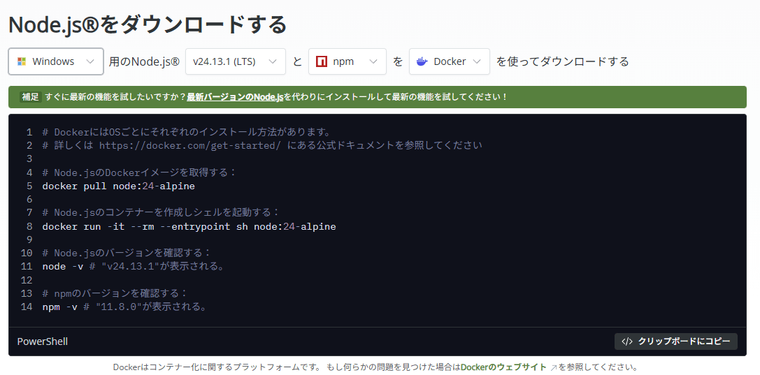Expand the npm package manager dropdown chevron
760x375 pixels.
[x=373, y=61]
